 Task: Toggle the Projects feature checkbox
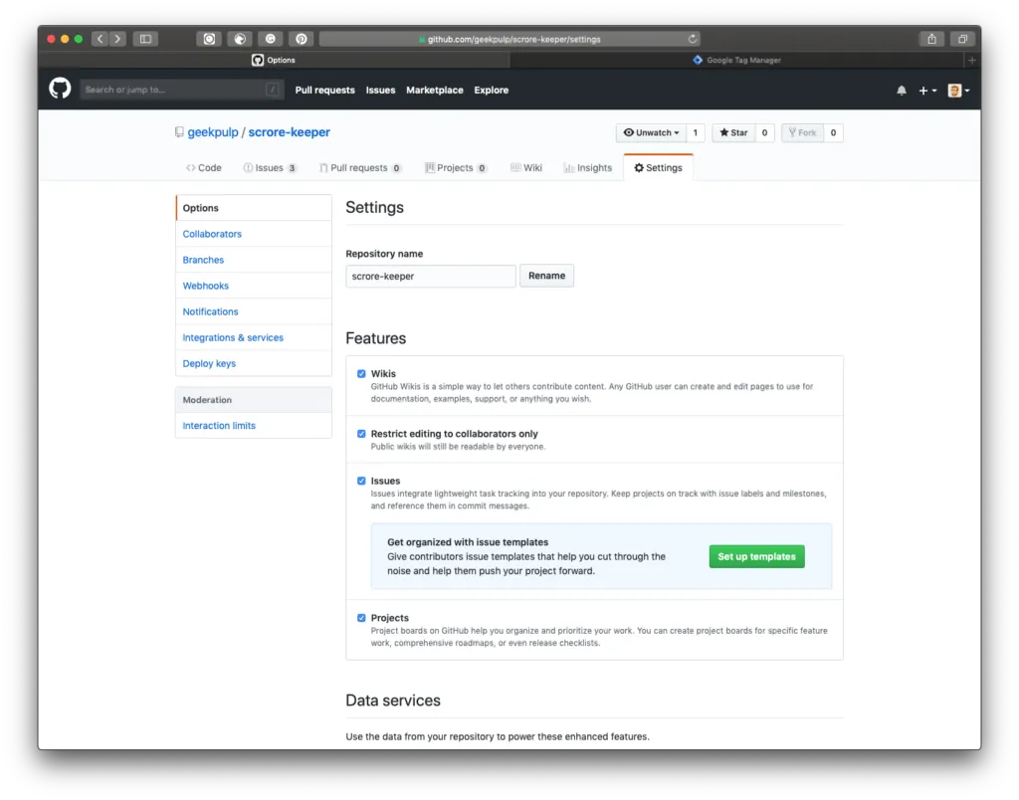point(361,617)
